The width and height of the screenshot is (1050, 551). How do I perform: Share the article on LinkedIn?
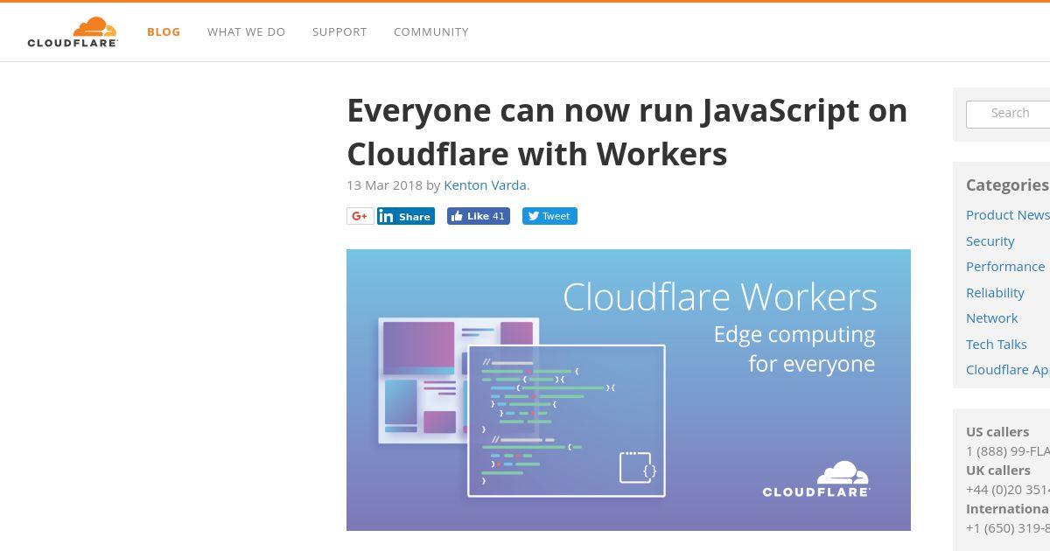coord(406,216)
